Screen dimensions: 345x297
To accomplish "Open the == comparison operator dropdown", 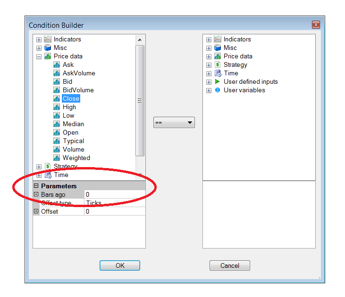I will click(174, 122).
